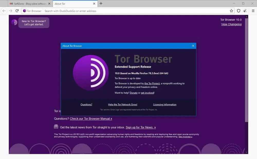The image size is (257, 159).
Task: Open the View Changelog link
Action: 231,24
